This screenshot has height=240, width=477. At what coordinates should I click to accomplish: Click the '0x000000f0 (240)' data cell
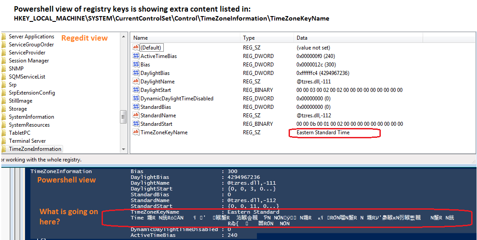[316, 56]
